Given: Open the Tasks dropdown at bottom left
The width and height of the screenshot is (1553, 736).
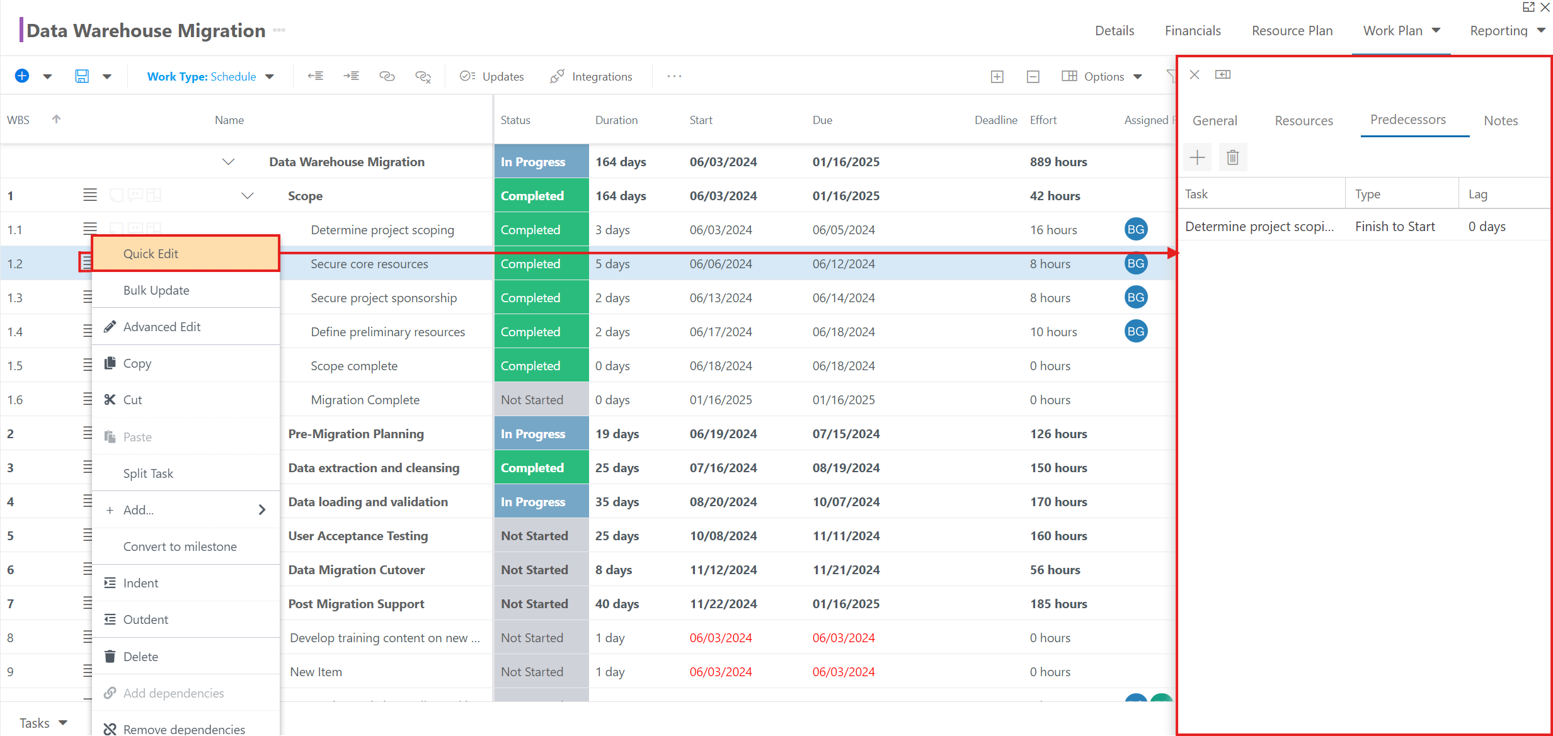Looking at the screenshot, I should pos(43,723).
